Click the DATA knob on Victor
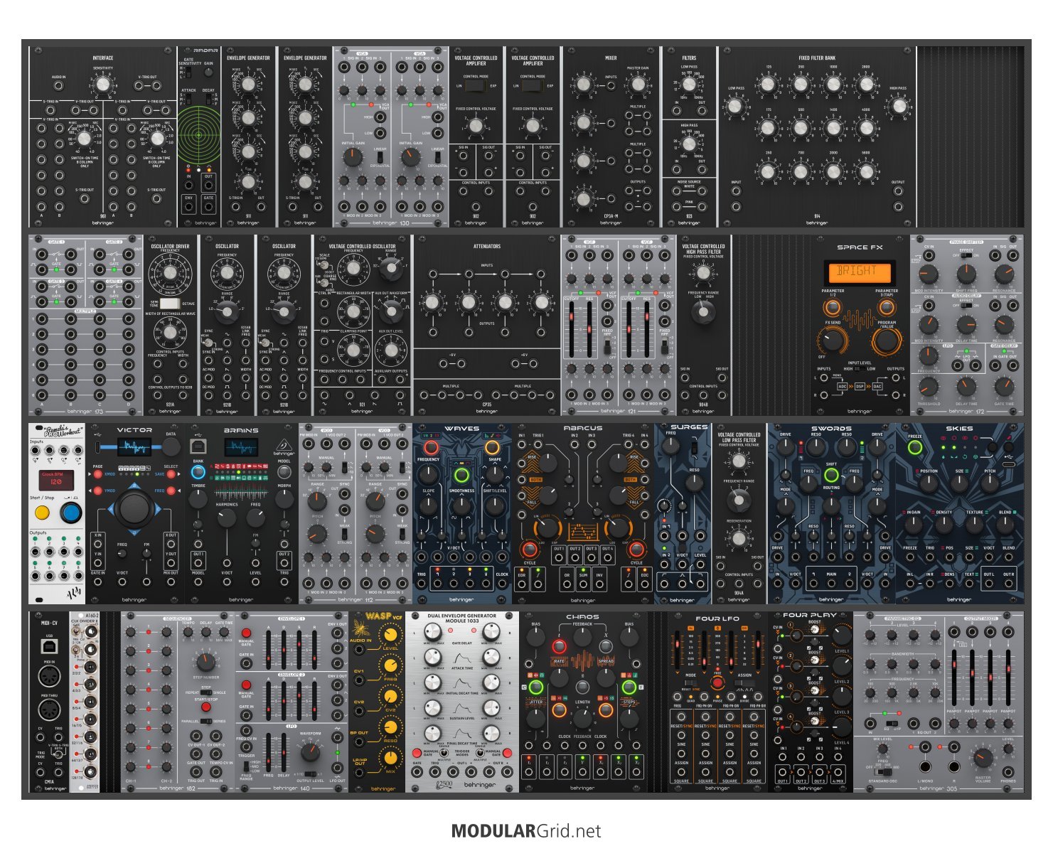The width and height of the screenshot is (1053, 846). point(171,446)
